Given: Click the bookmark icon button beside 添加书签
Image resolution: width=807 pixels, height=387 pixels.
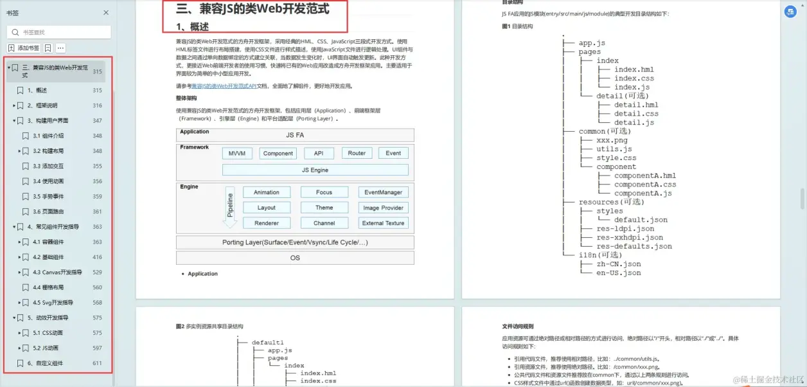Looking at the screenshot, I should pos(48,48).
